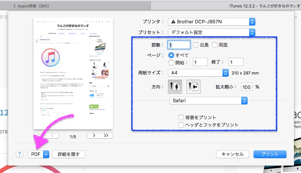This screenshot has width=301, height=173.
Task: Go to previous preview page arrow
Action: click(52, 136)
